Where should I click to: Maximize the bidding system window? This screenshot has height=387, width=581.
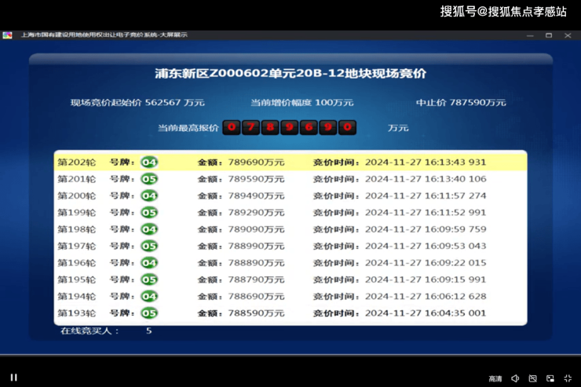click(549, 35)
